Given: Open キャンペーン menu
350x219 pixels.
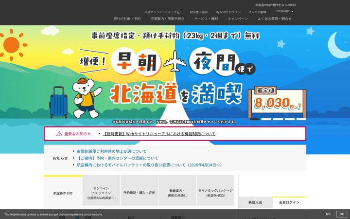Looking at the screenshot, I should click(x=238, y=19).
